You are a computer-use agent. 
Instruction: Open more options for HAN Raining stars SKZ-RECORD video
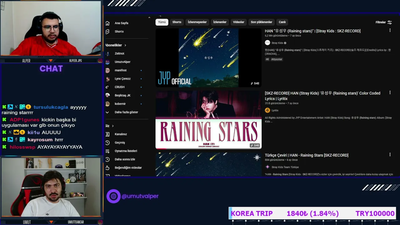tap(390, 31)
